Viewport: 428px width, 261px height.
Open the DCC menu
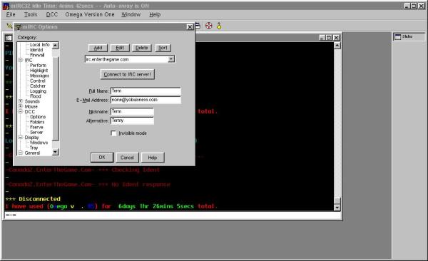pos(52,14)
